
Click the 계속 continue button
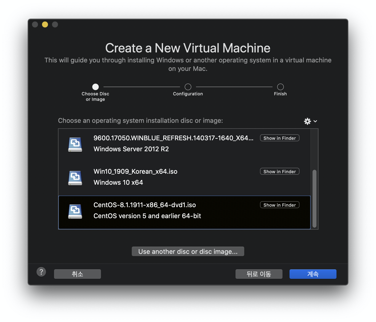313,274
